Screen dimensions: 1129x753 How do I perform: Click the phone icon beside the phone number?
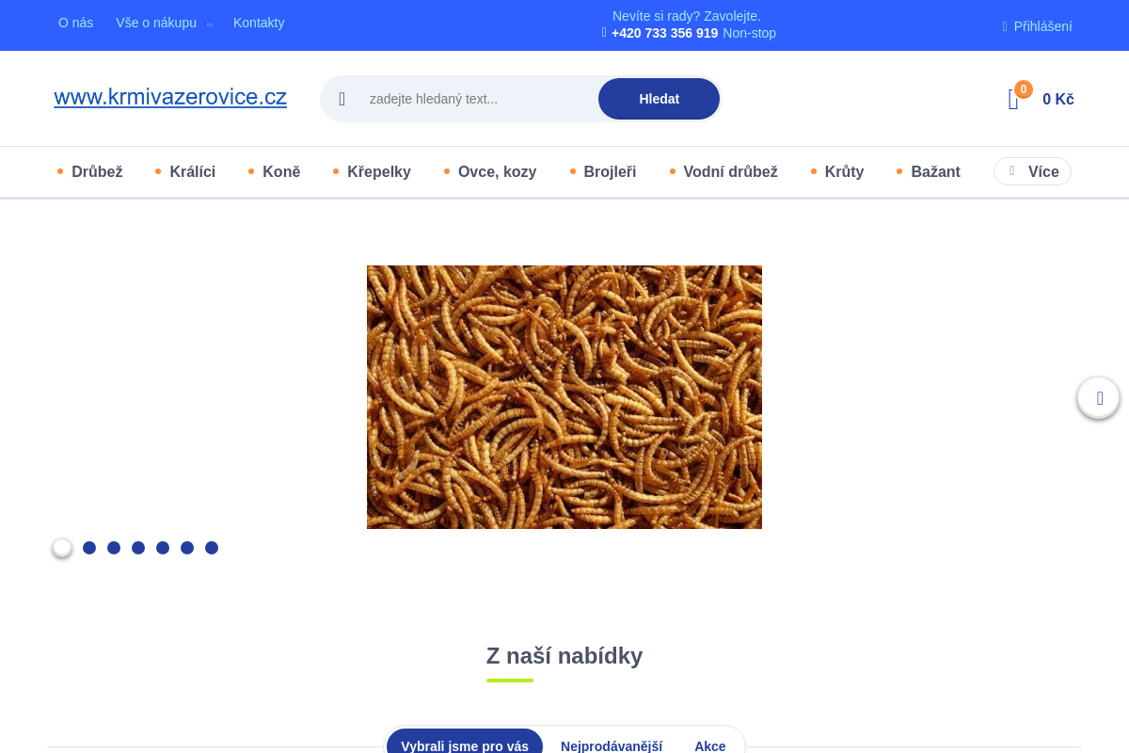pos(605,33)
